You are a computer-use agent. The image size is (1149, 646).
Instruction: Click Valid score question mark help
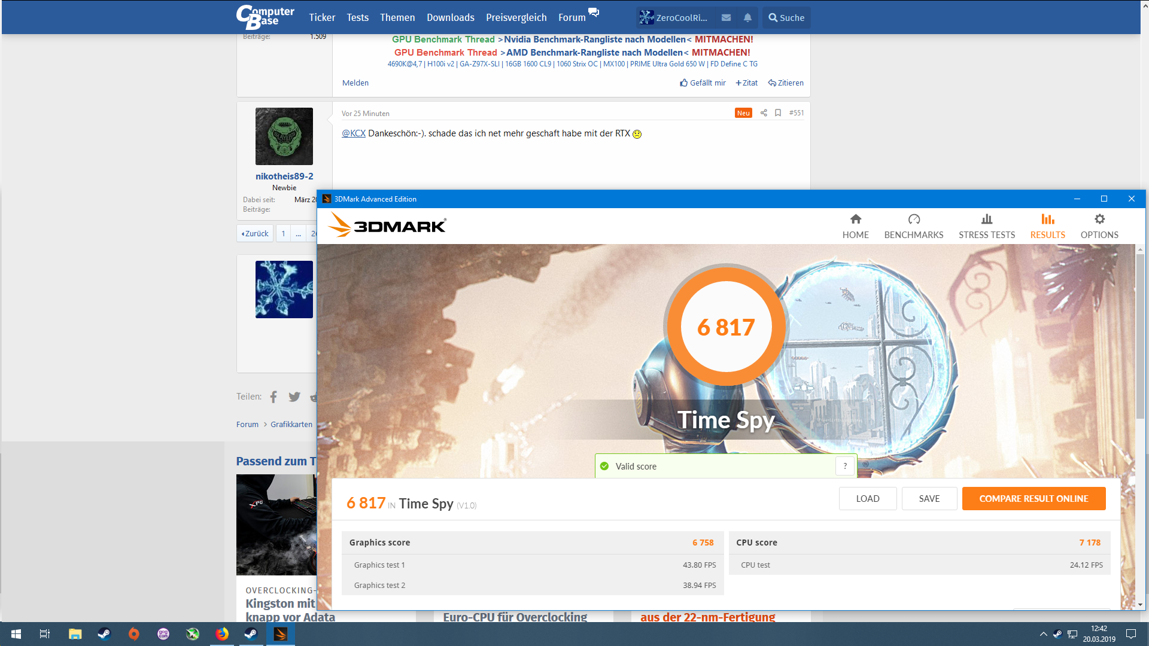click(845, 466)
